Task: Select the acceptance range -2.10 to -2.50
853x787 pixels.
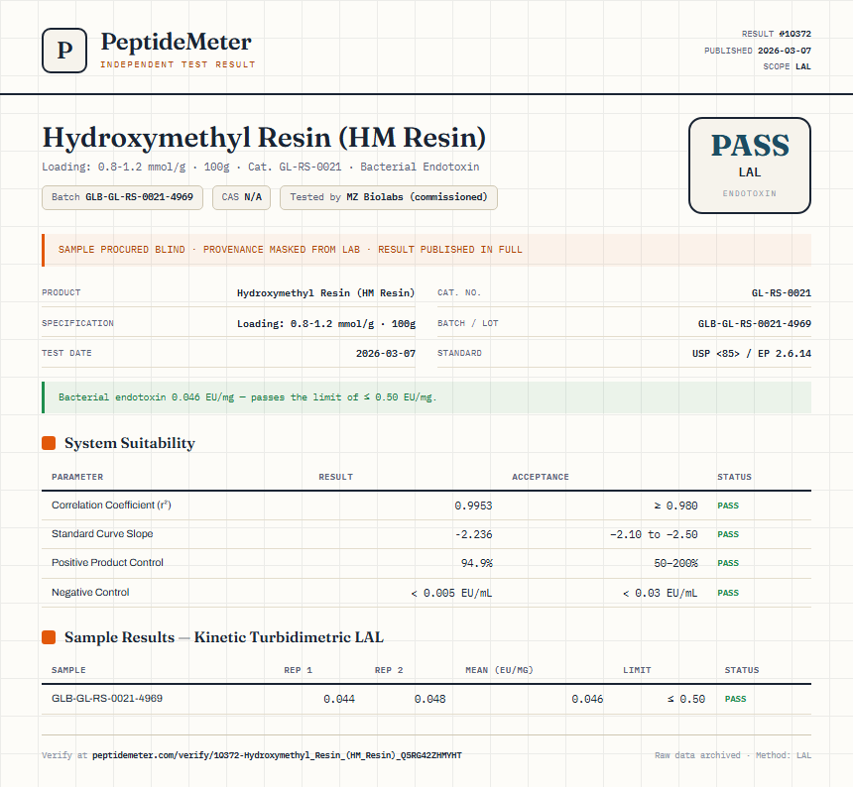Action: (654, 535)
